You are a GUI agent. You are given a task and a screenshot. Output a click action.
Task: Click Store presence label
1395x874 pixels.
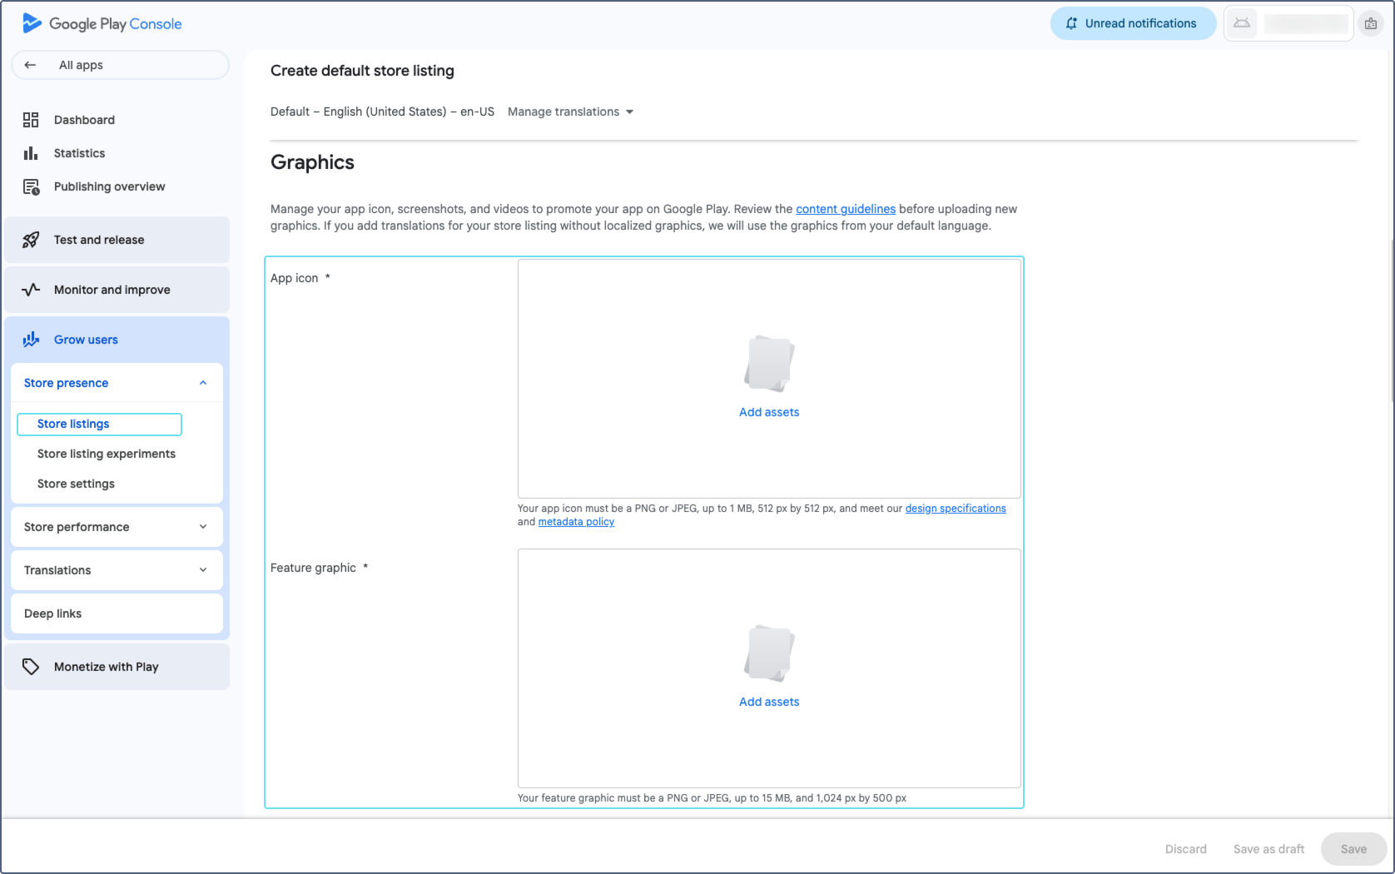(66, 383)
